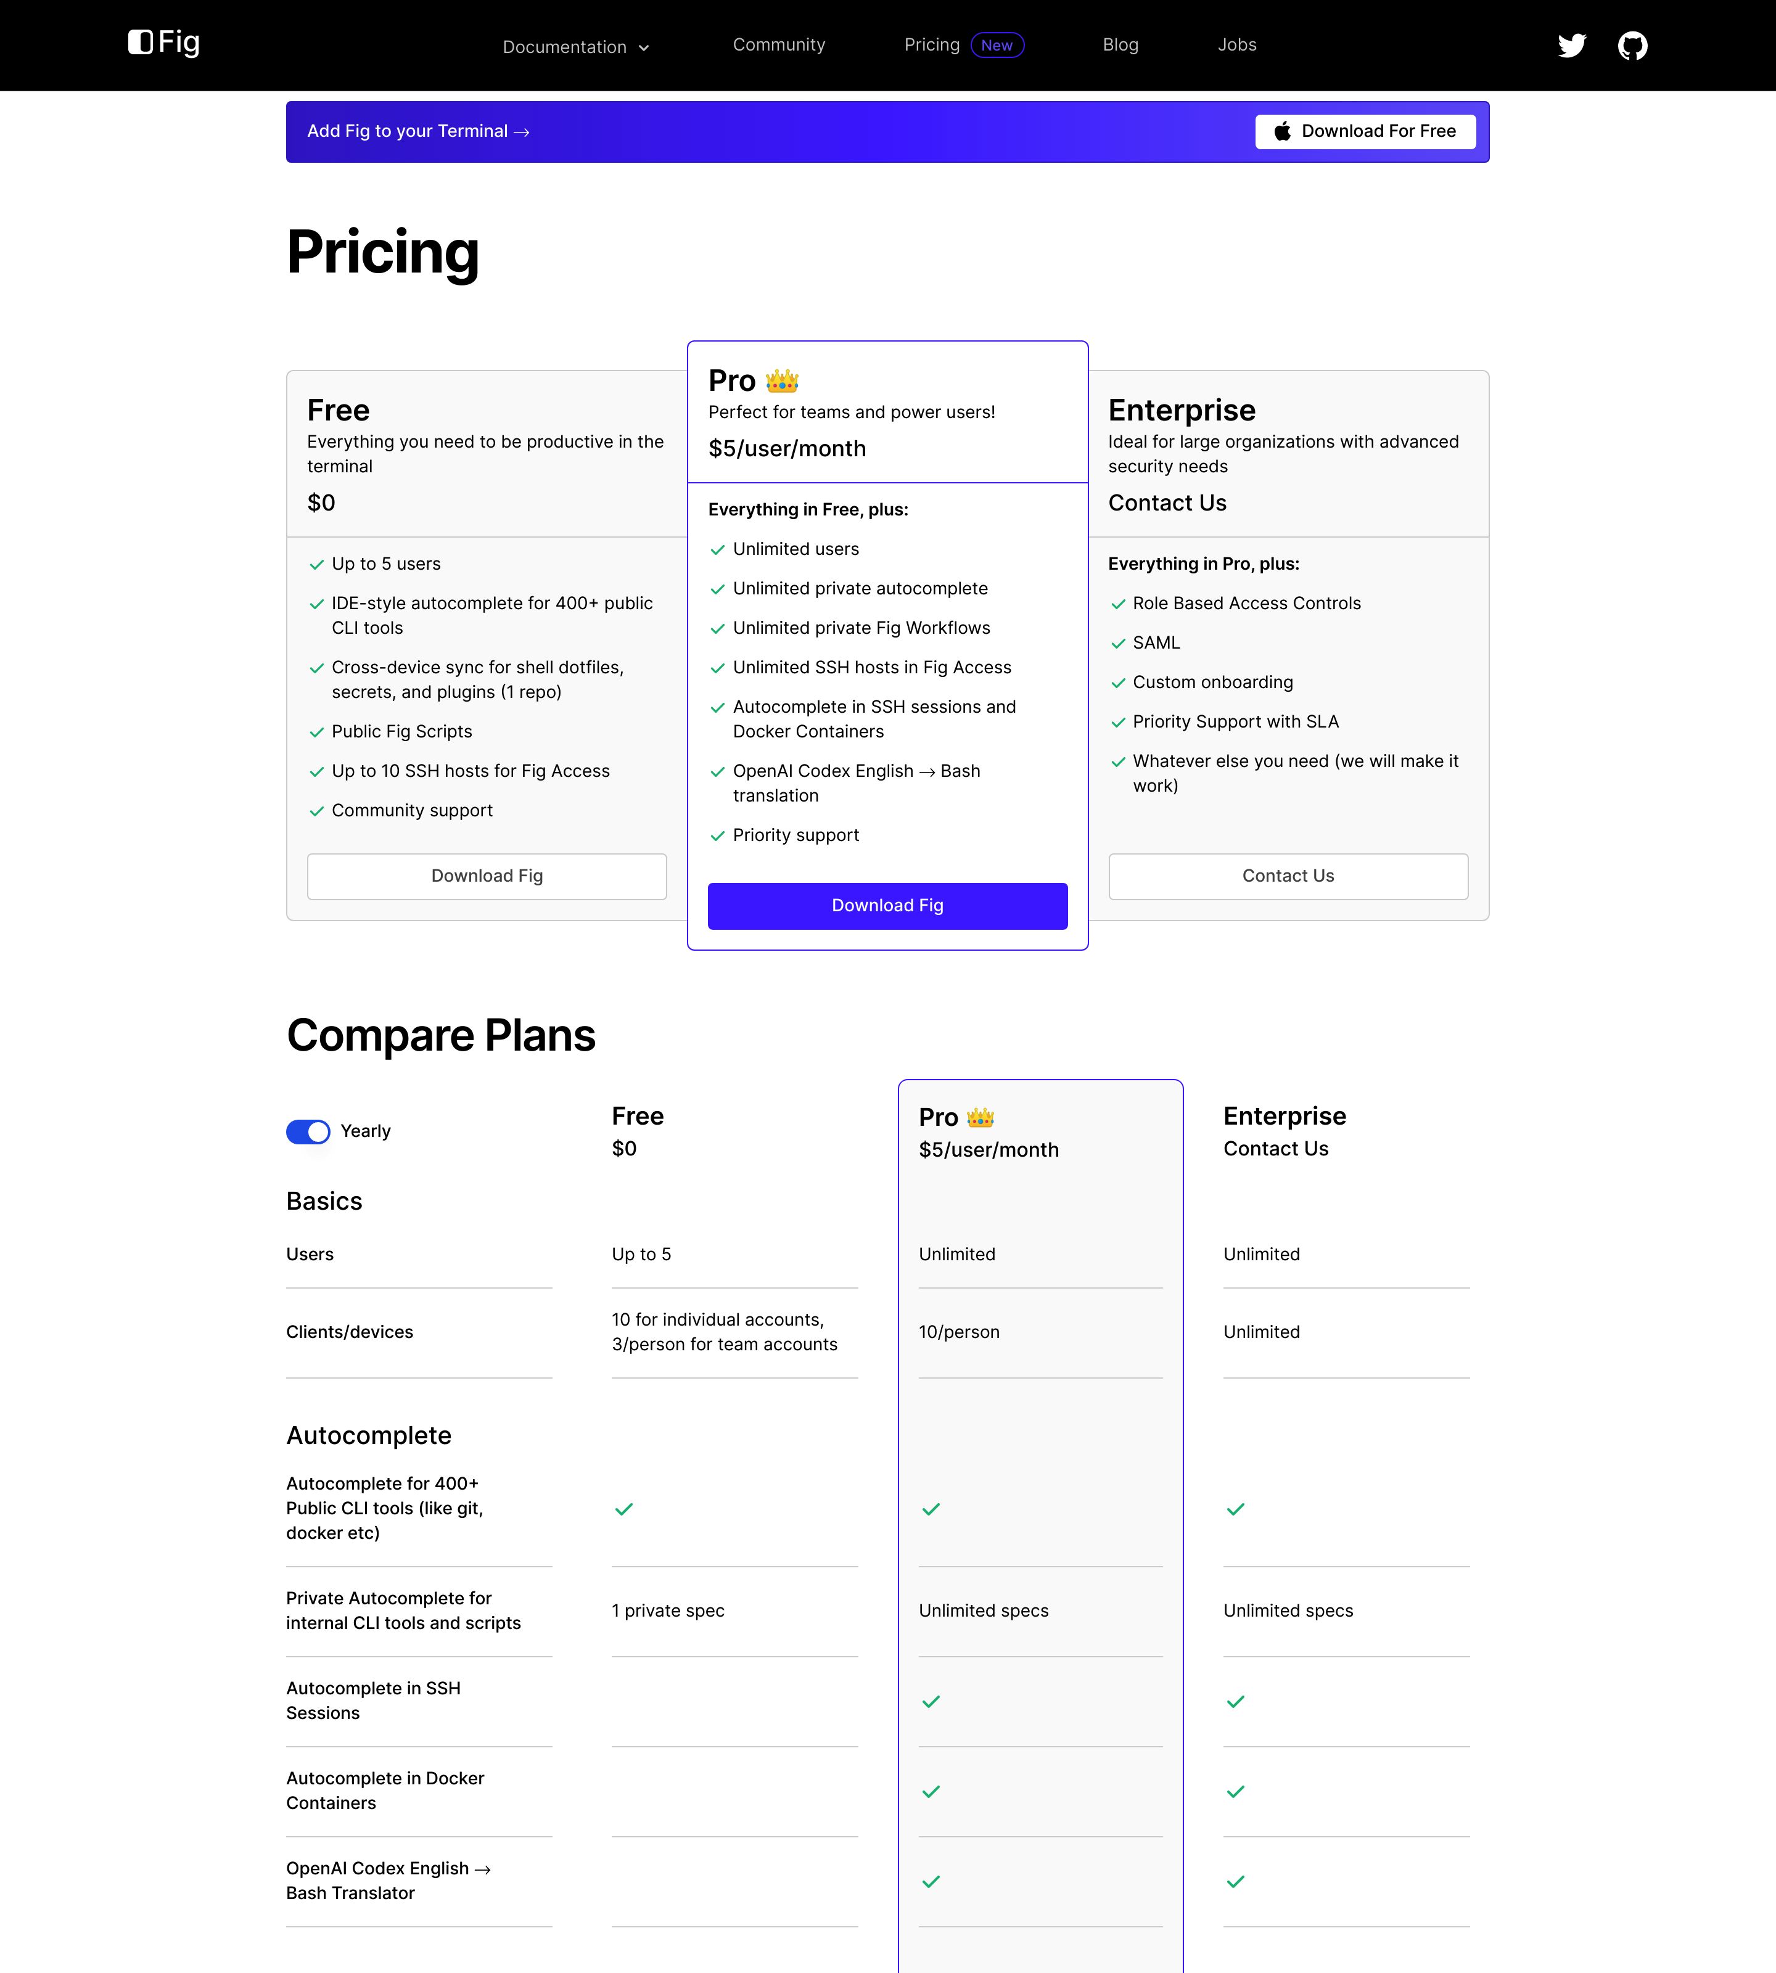Click the Apple icon on download button
The width and height of the screenshot is (1776, 1973).
coord(1282,131)
